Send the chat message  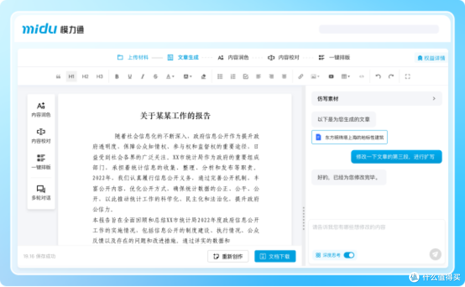coord(435,254)
